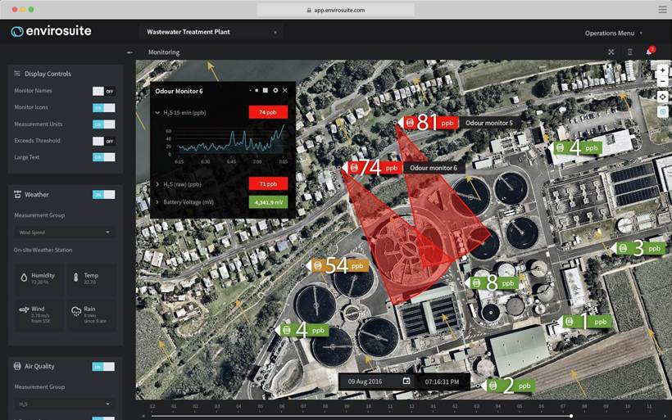This screenshot has height=420, width=672.
Task: Click the map recenter crosshair button
Action: 662,97
